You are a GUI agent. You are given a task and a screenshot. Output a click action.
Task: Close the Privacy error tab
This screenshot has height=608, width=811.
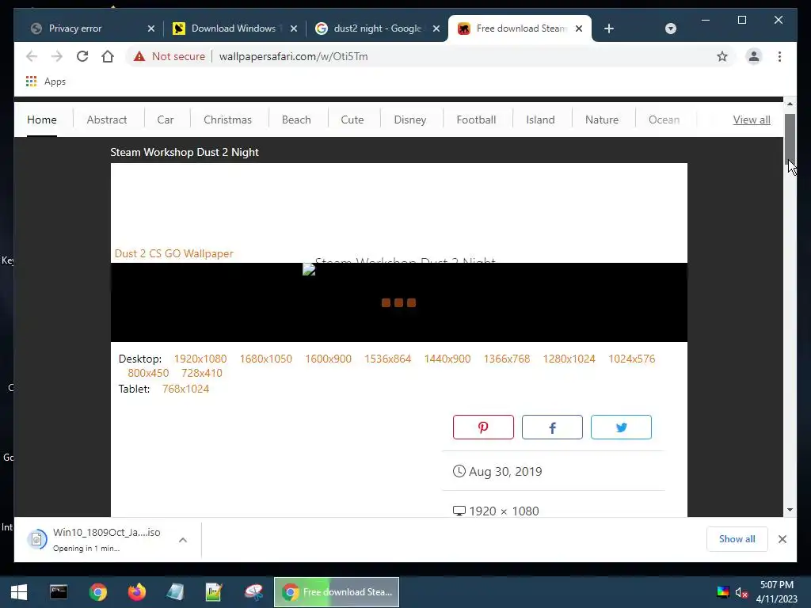tap(151, 28)
